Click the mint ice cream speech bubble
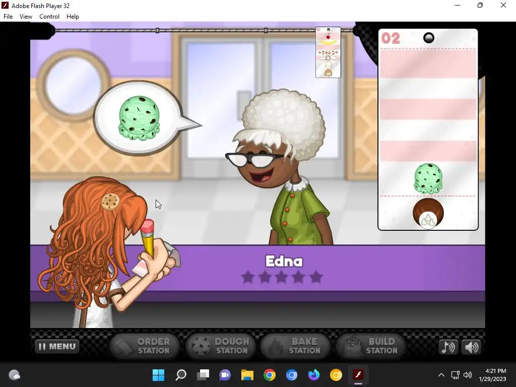Screen dimensions: 516x387 coord(139,118)
